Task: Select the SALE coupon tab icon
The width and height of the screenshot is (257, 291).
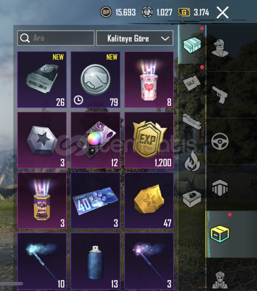Action: pos(191,83)
